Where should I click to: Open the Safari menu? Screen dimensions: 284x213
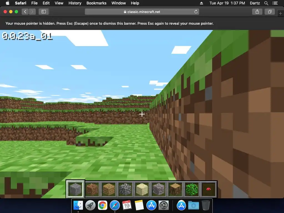(21, 3)
